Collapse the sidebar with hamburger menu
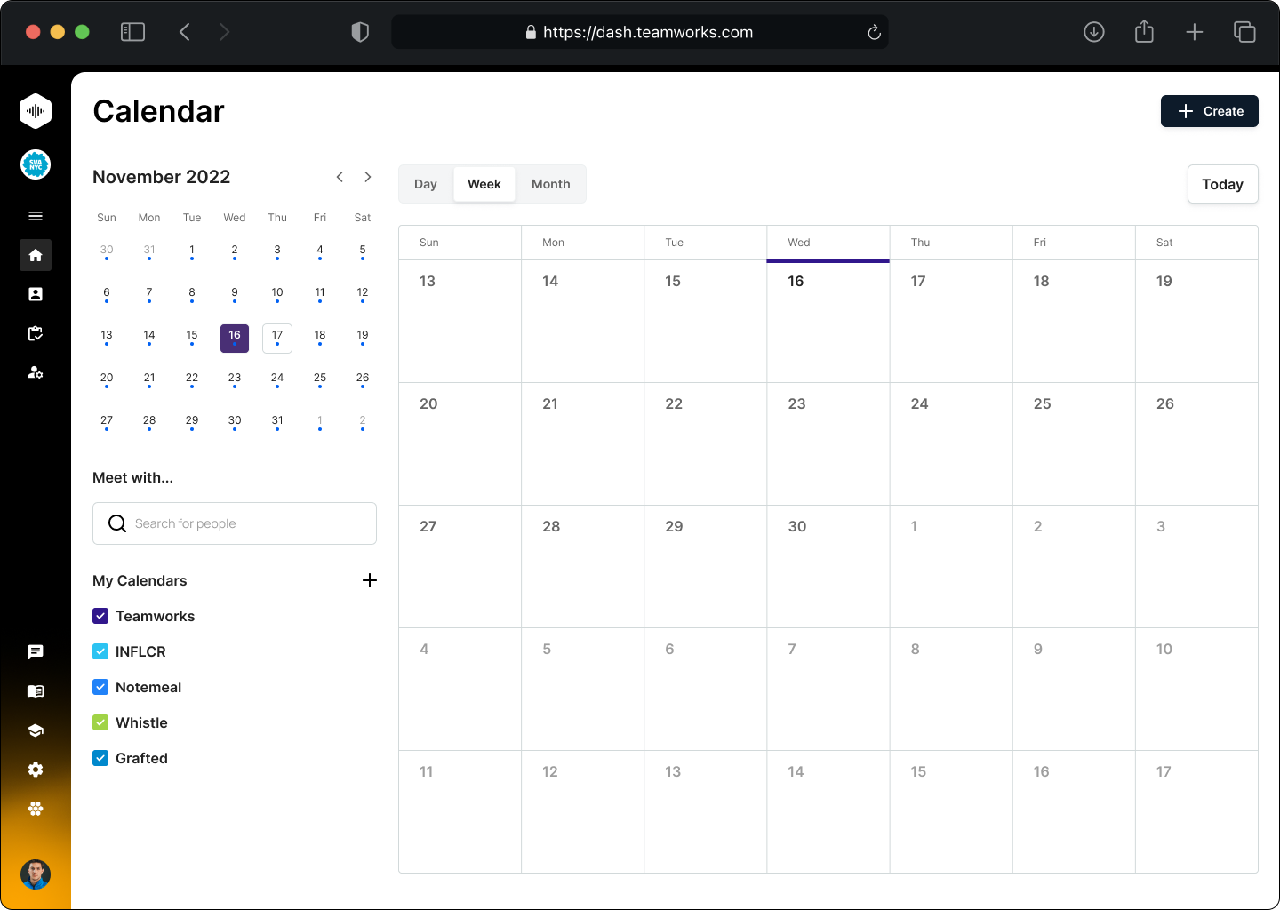Image resolution: width=1280 pixels, height=910 pixels. click(x=36, y=216)
